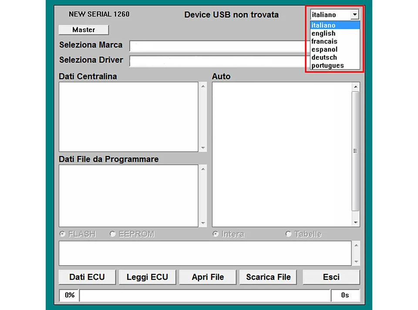The height and width of the screenshot is (310, 418).
Task: Open the language dropdown arrow
Action: [354, 14]
